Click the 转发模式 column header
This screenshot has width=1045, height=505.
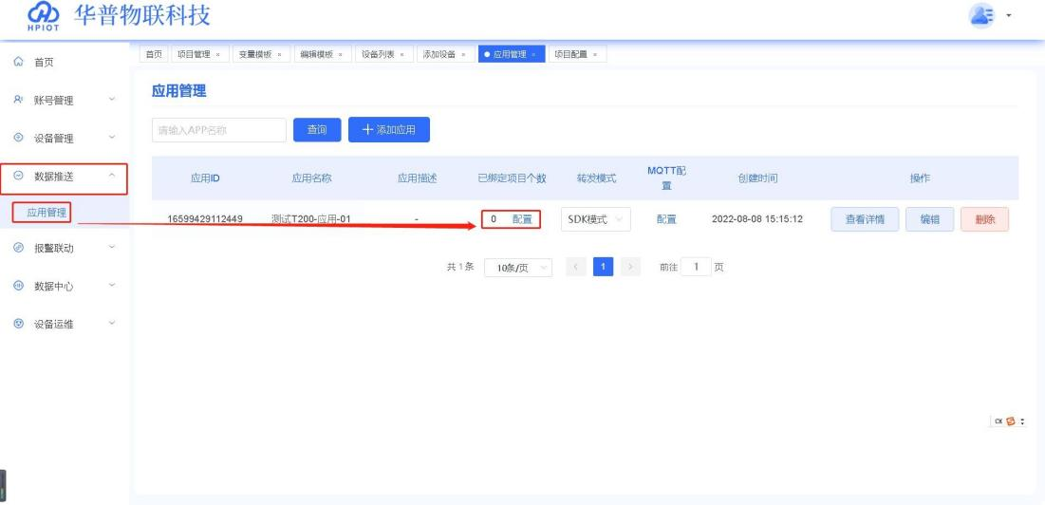click(596, 178)
